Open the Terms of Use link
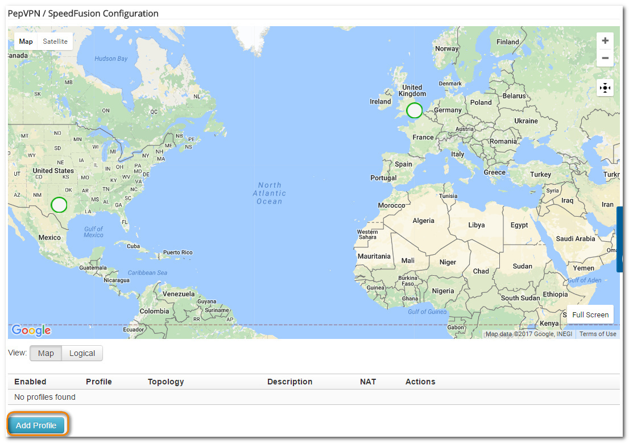629x443 pixels. pos(597,334)
